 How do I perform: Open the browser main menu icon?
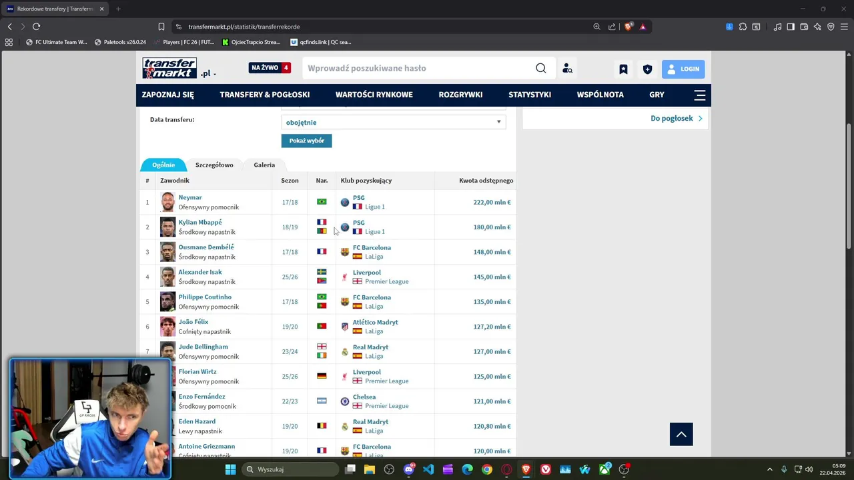tap(845, 27)
